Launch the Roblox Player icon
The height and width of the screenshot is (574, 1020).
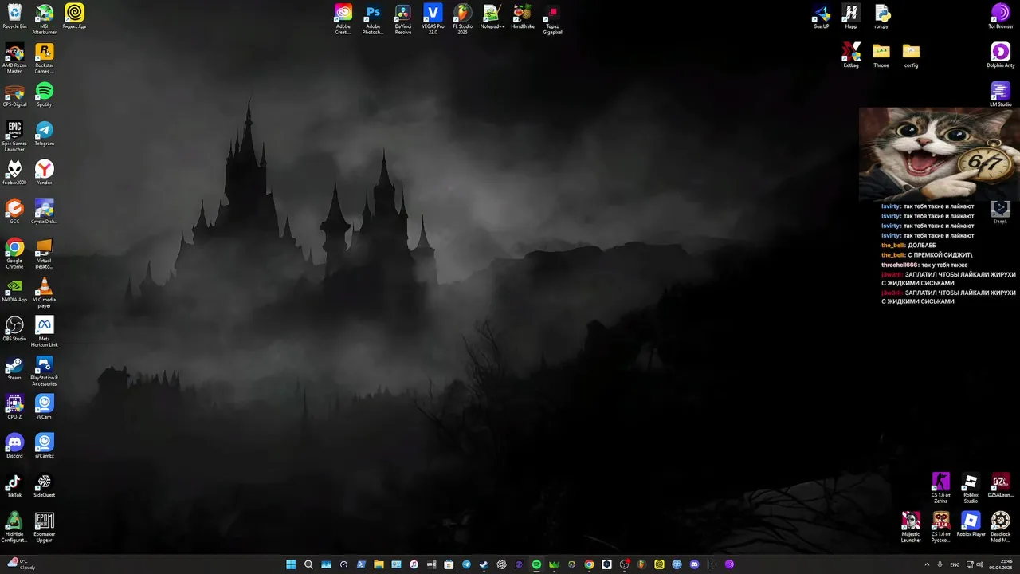click(971, 524)
